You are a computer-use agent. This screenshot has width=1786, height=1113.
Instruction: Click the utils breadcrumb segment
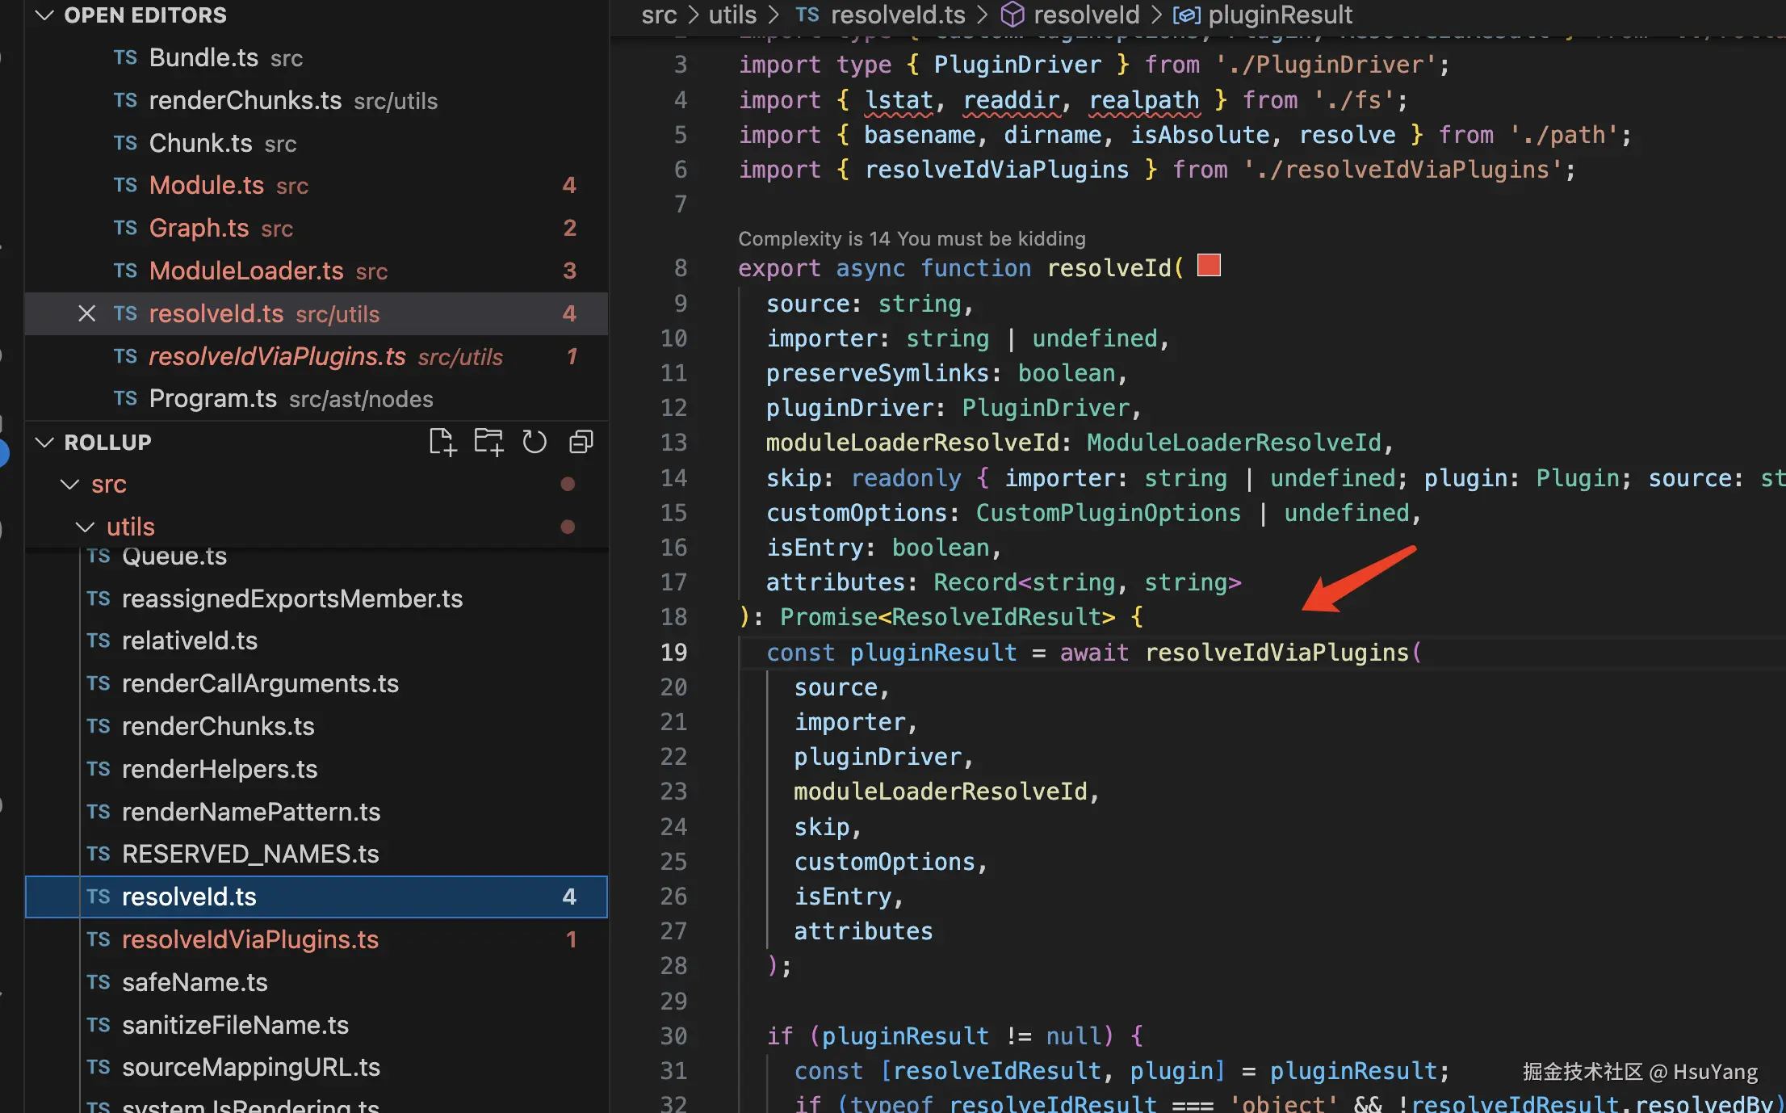[x=732, y=15]
